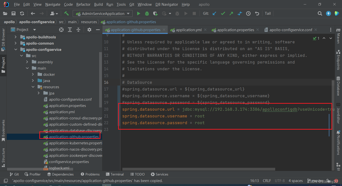Open Project panel gear options
This screenshot has height=186, width=342.
click(x=89, y=30)
